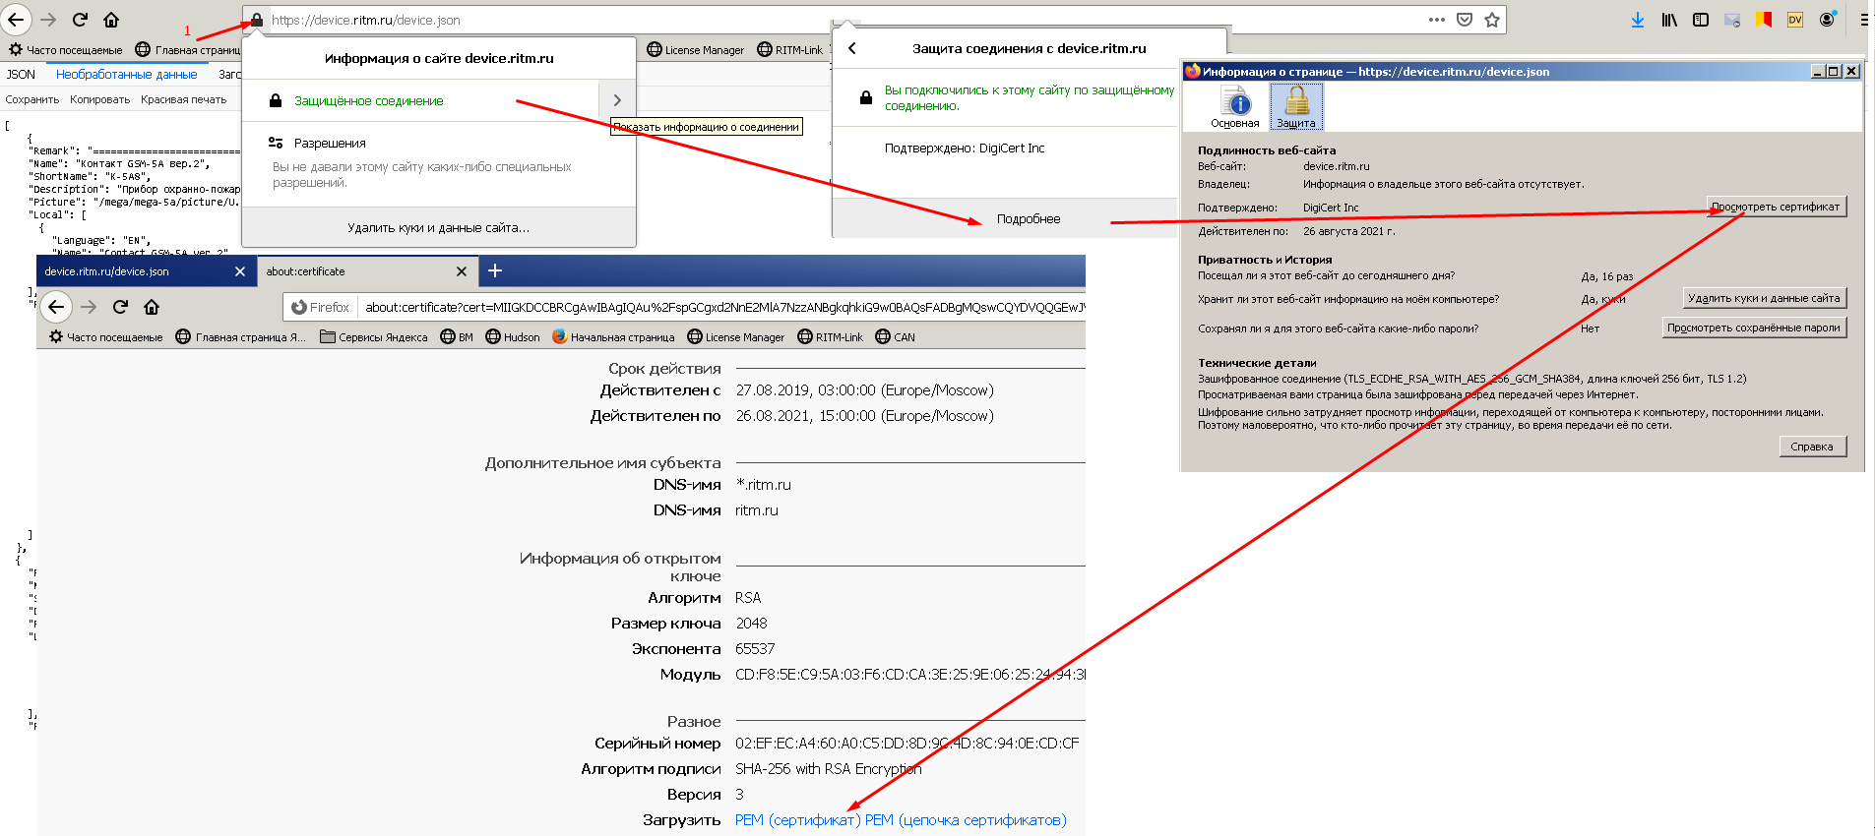Image resolution: width=1875 pixels, height=836 pixels.
Task: Click the Защищённое соединение text
Action: [x=369, y=100]
